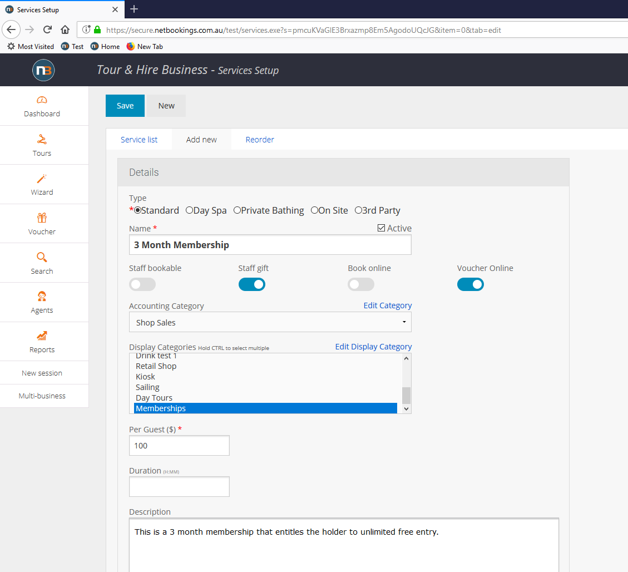Click the Netbookings logo icon
Viewport: 628px width, 572px height.
(43, 70)
